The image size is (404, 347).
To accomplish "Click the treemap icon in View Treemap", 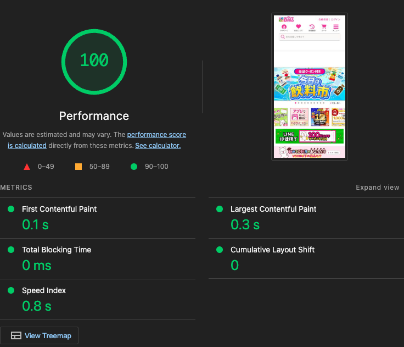I will tap(16, 335).
